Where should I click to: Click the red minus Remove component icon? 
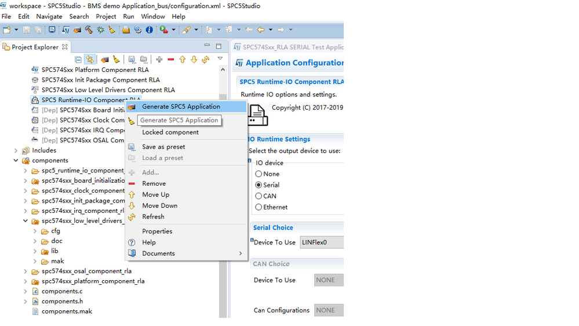170,60
